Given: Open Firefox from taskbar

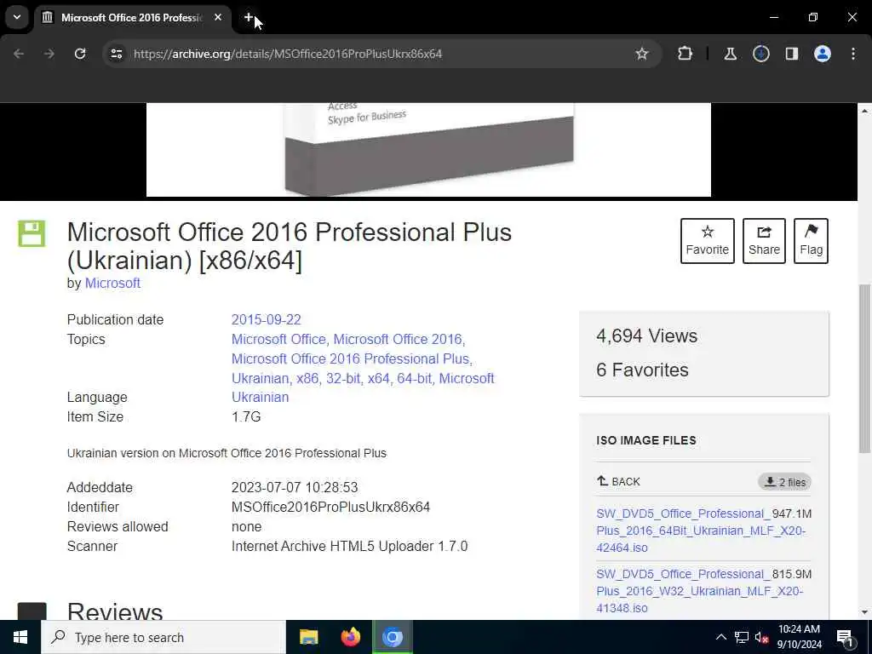Looking at the screenshot, I should point(350,637).
